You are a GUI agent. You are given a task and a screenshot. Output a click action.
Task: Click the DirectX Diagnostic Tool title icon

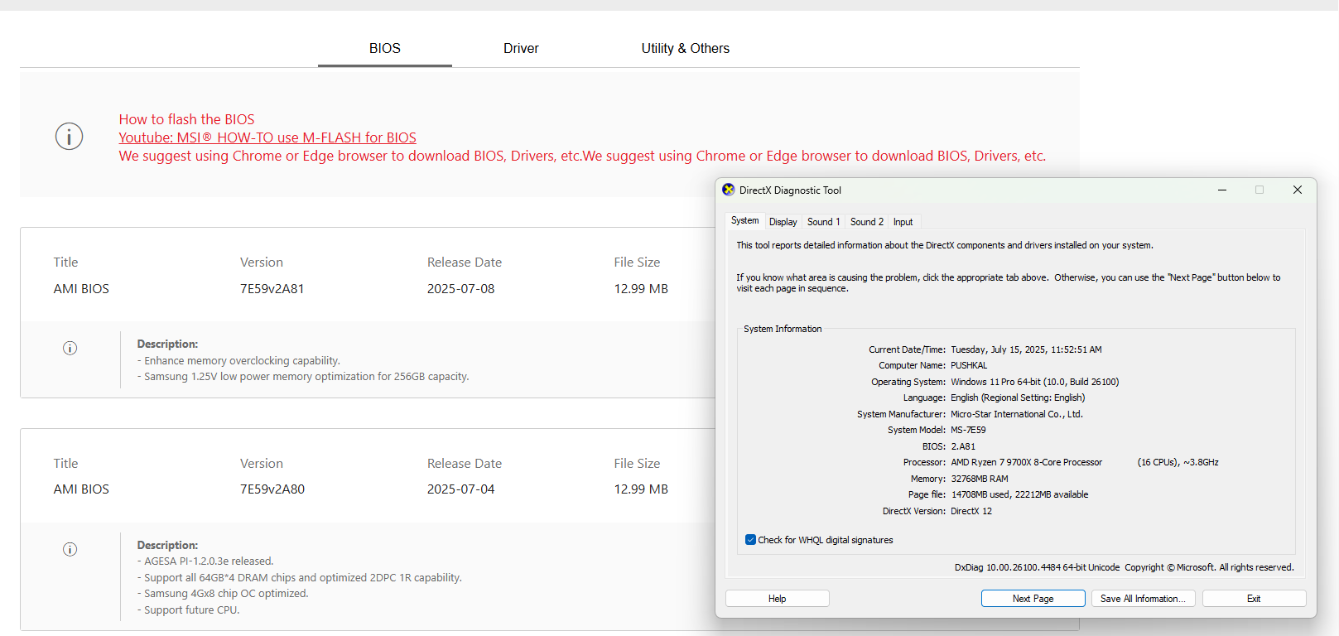point(729,190)
